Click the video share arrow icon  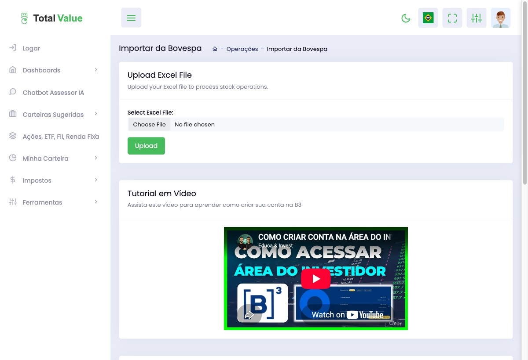click(249, 314)
